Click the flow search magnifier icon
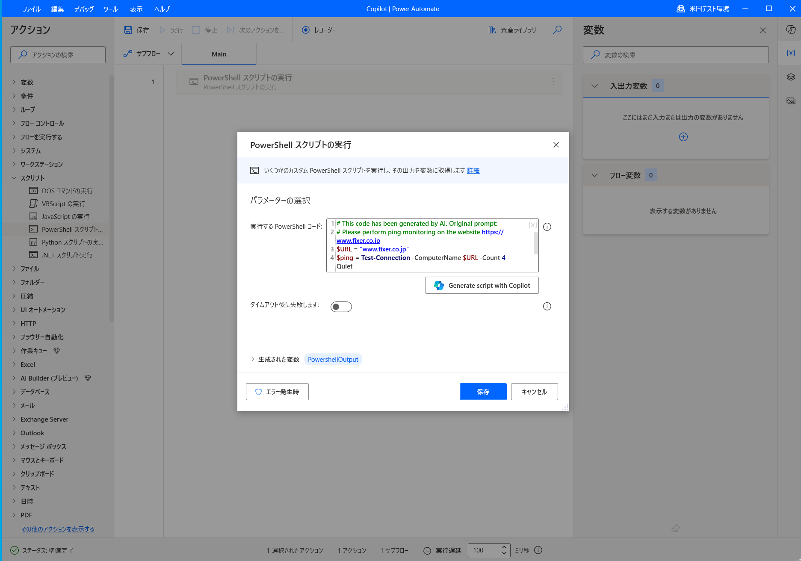Image resolution: width=801 pixels, height=561 pixels. point(557,30)
